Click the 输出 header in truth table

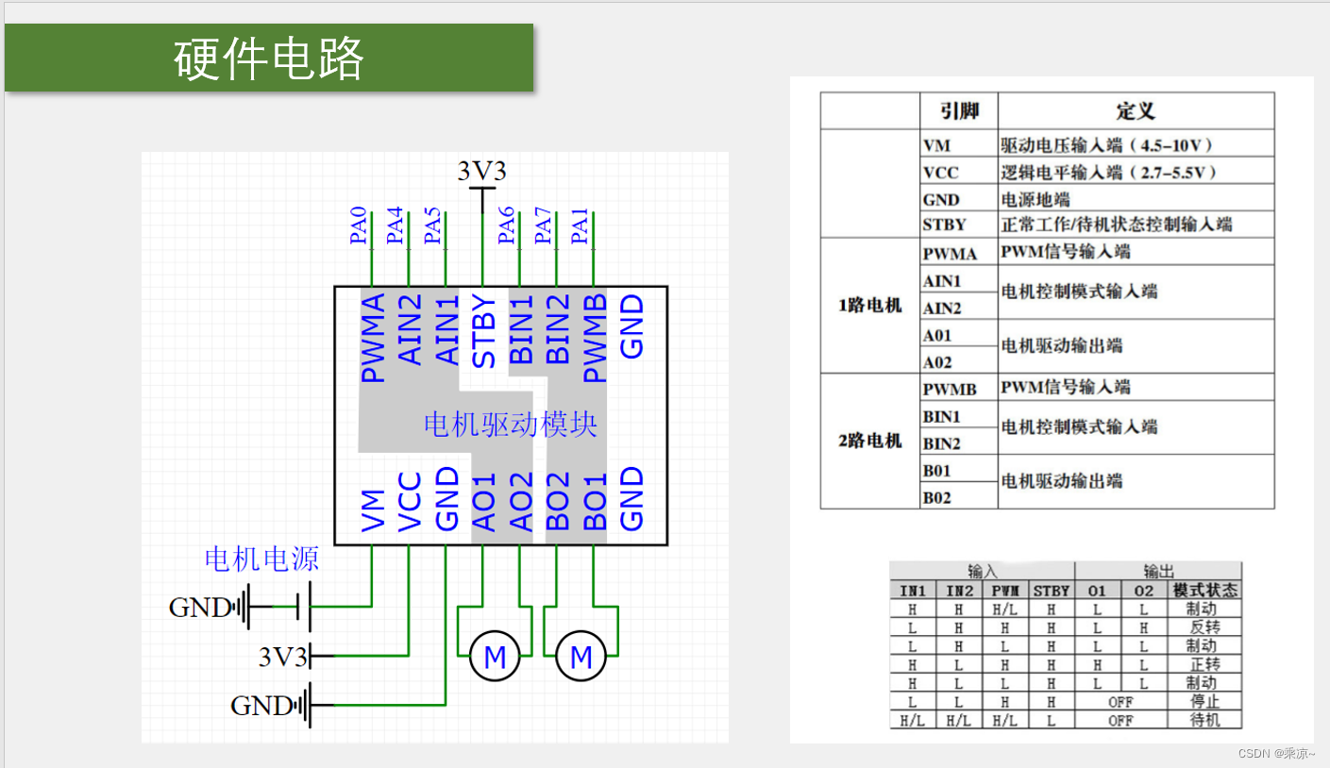click(x=1158, y=572)
